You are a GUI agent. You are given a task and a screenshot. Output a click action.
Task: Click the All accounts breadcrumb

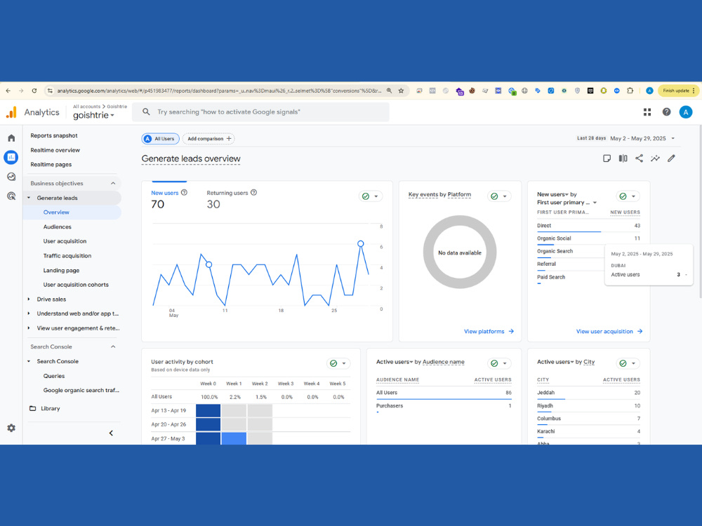(x=86, y=107)
